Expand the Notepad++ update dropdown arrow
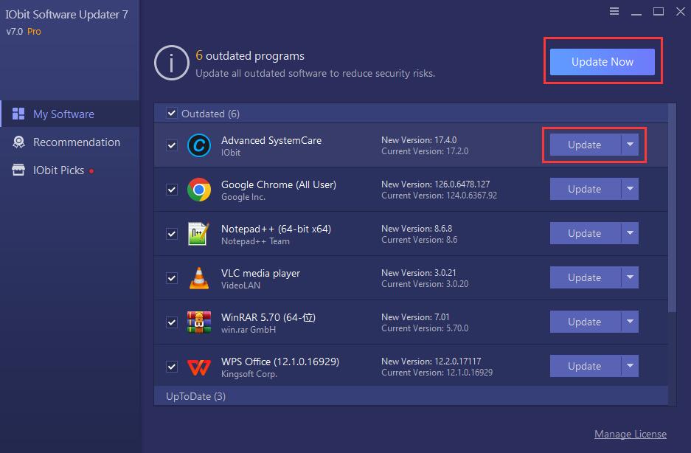The image size is (691, 453). point(630,233)
